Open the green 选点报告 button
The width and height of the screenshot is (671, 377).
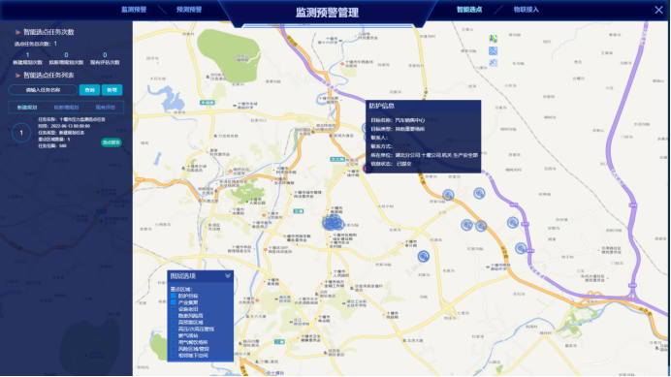[112, 142]
